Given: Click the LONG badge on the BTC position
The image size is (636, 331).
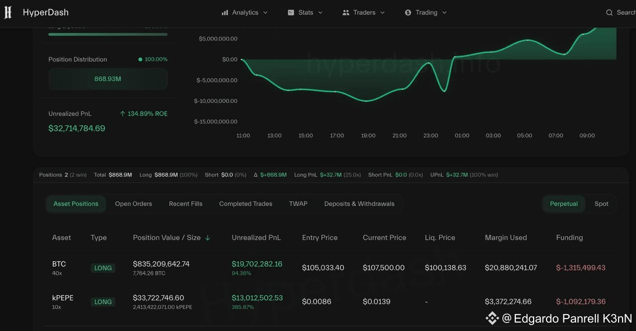Looking at the screenshot, I should coord(103,268).
